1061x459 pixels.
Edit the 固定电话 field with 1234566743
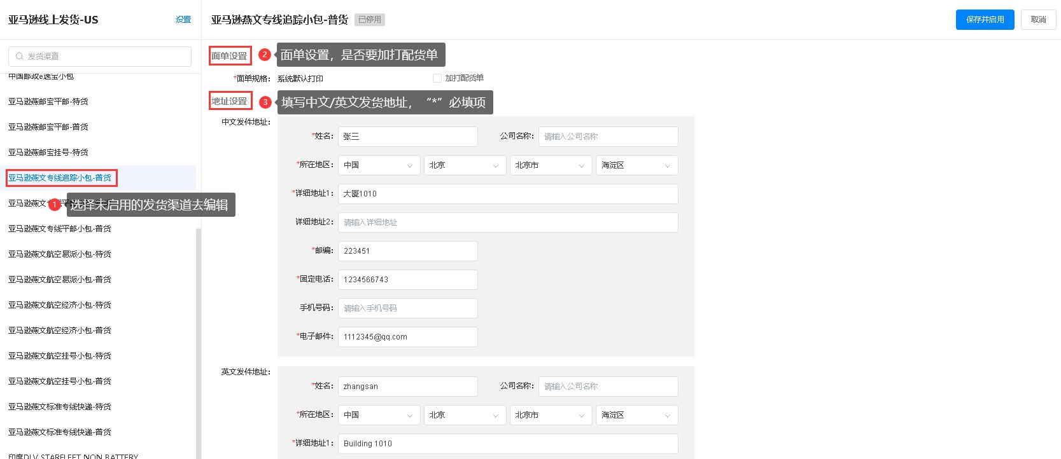[408, 280]
